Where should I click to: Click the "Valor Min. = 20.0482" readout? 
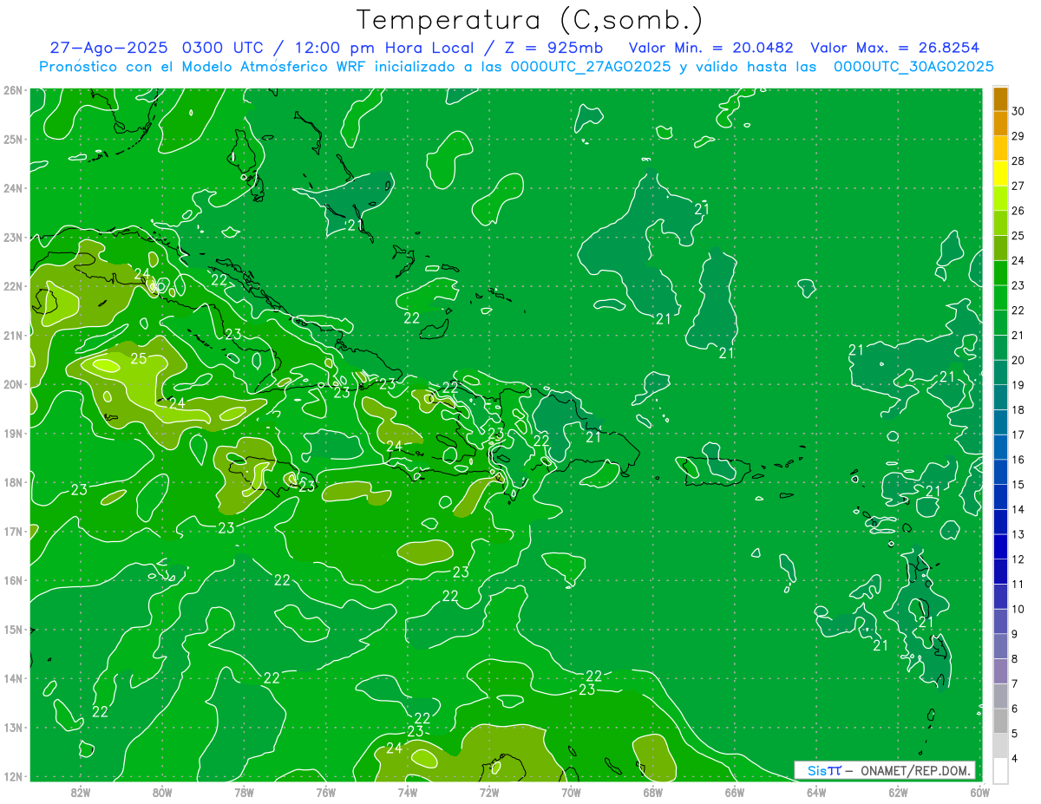click(711, 48)
